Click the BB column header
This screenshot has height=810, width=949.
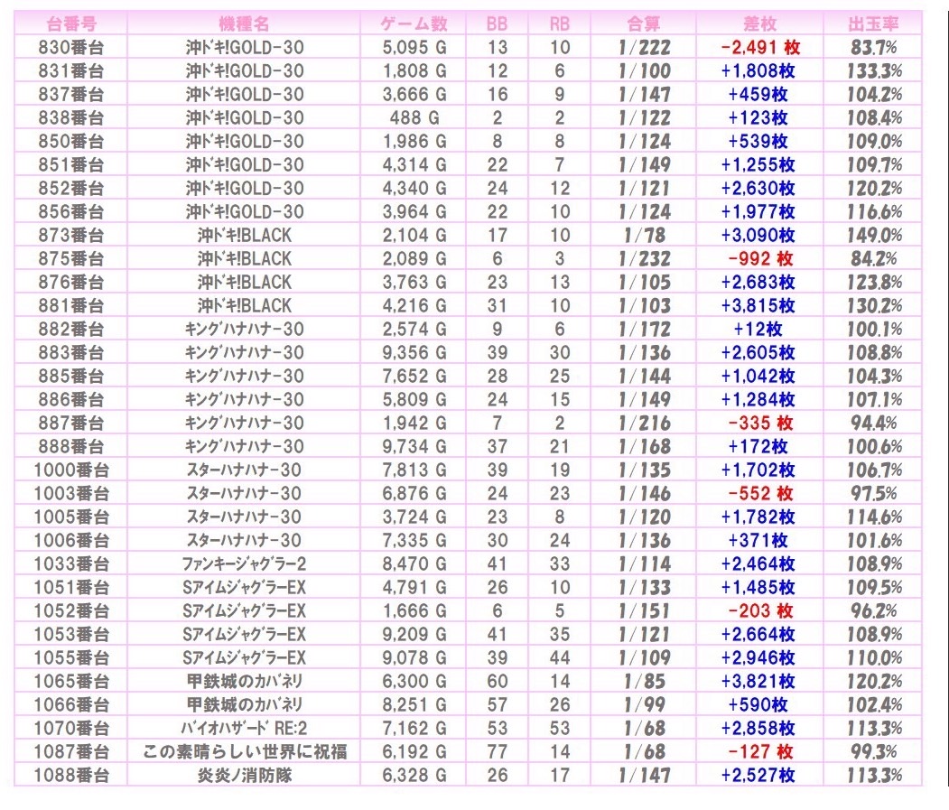click(497, 23)
